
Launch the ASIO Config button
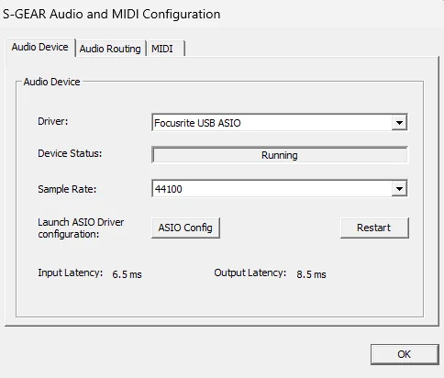point(185,228)
